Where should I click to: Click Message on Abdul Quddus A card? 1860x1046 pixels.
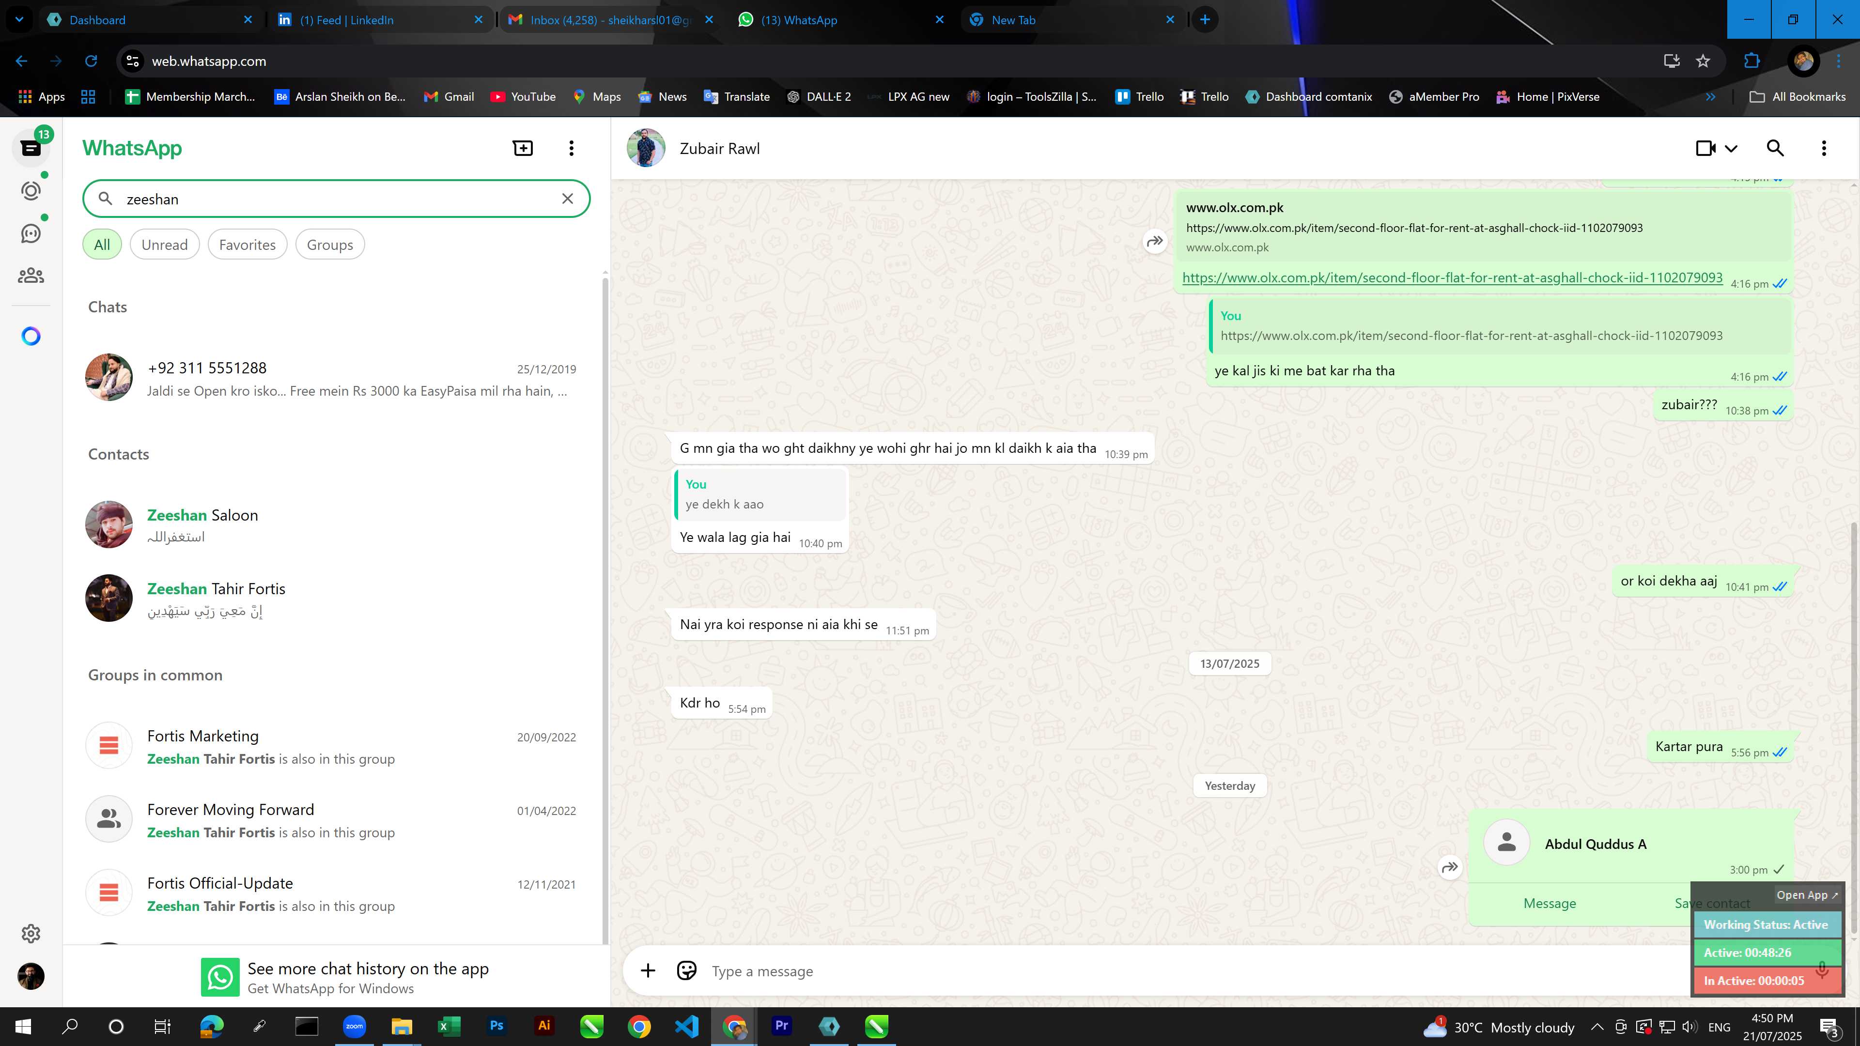[1550, 904]
